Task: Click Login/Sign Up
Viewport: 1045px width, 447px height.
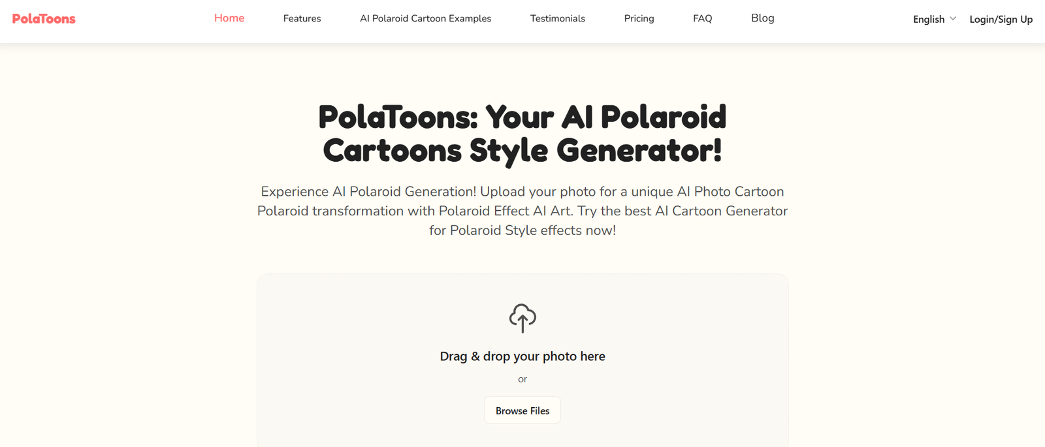Action: coord(1001,19)
